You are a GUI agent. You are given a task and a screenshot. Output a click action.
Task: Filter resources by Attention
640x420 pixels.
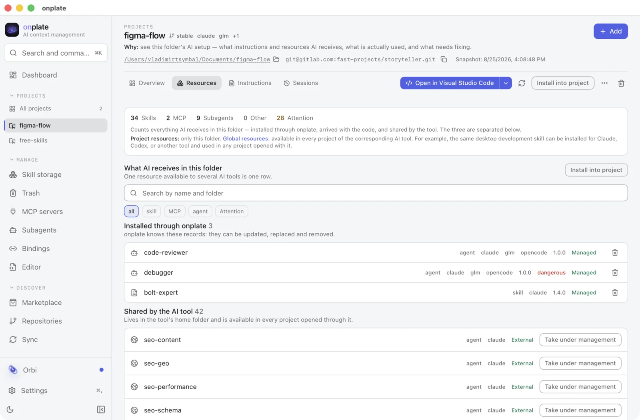(232, 212)
